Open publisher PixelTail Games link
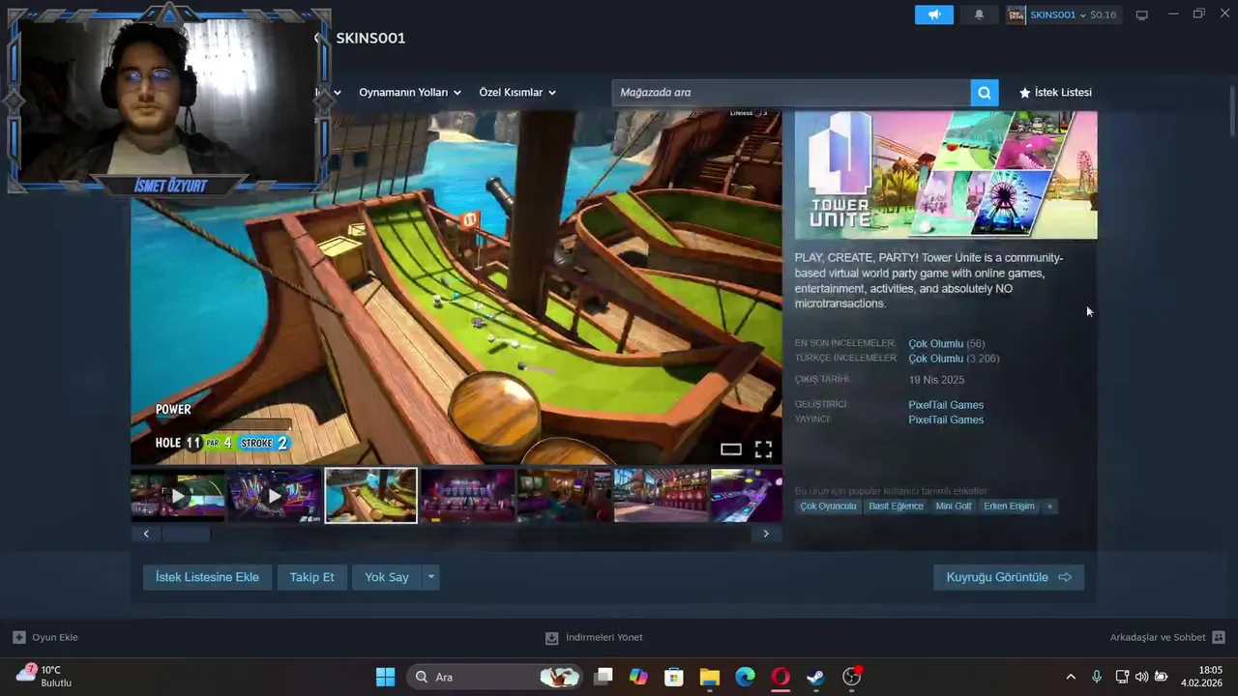The height and width of the screenshot is (696, 1238). pos(946,420)
